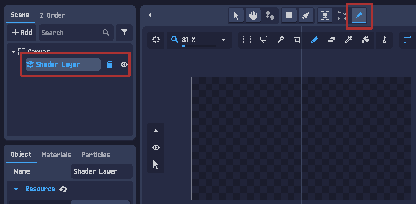Choose the magic wand selection tool
416x204 pixels.
[x=281, y=40]
